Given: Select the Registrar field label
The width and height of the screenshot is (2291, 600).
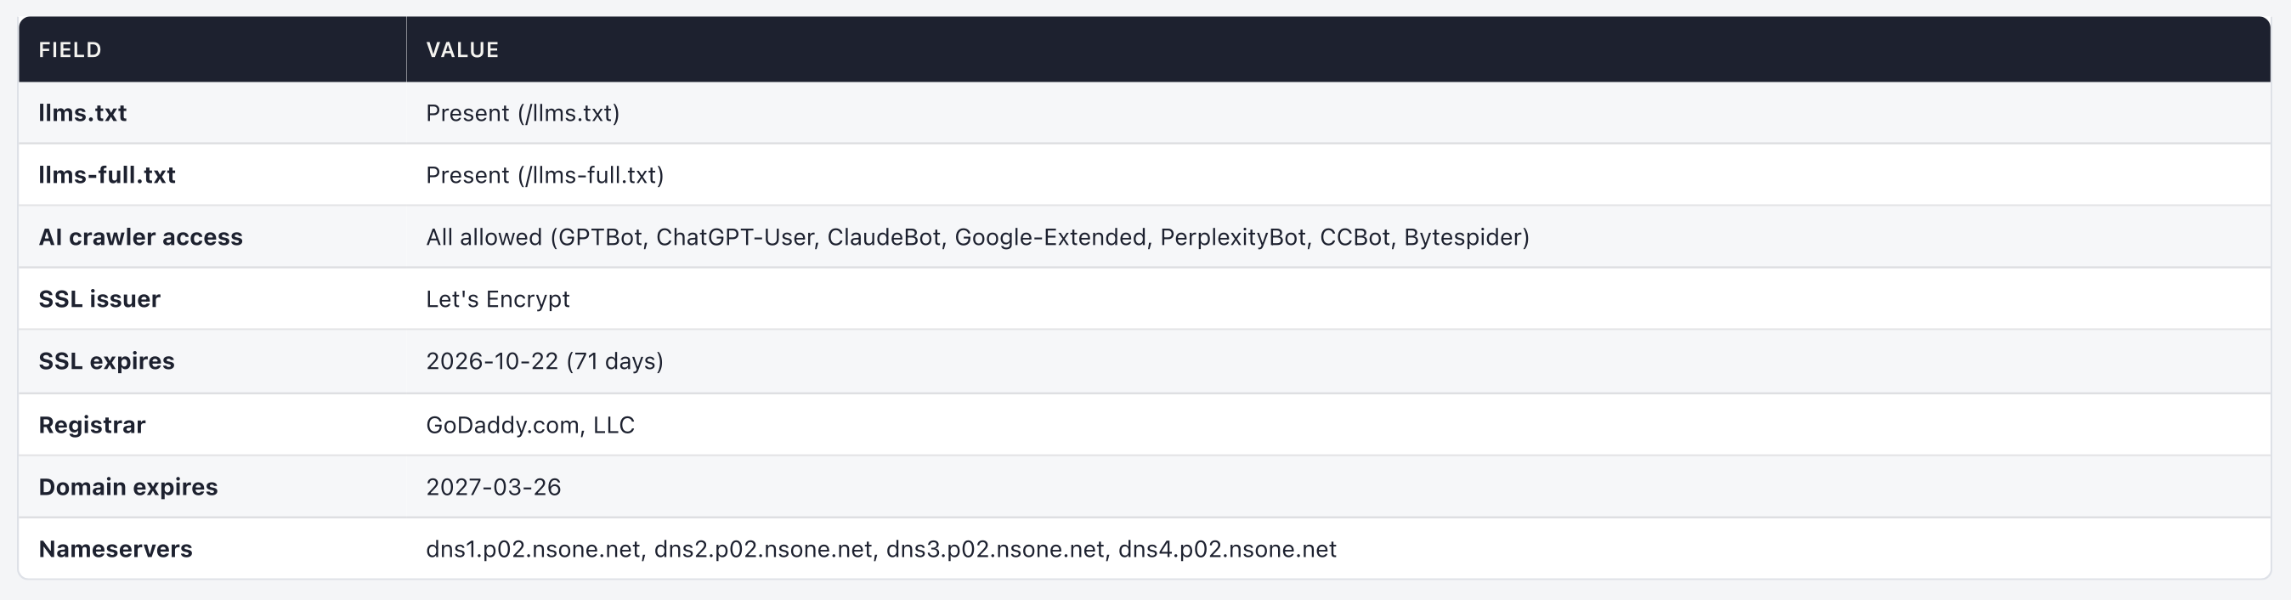Looking at the screenshot, I should (92, 425).
